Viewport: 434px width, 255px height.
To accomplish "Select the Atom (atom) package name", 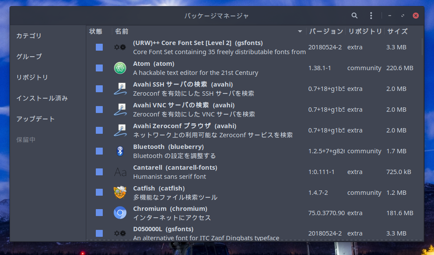I will click(x=153, y=64).
